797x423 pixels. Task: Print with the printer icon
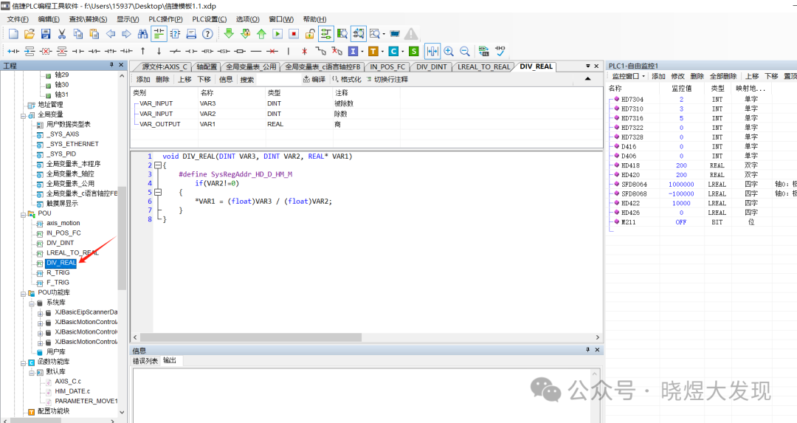191,34
